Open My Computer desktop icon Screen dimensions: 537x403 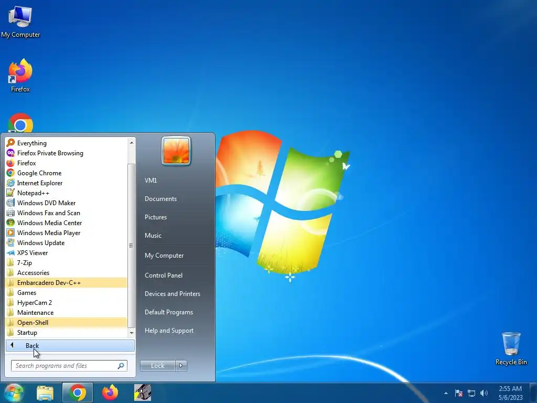(x=20, y=22)
